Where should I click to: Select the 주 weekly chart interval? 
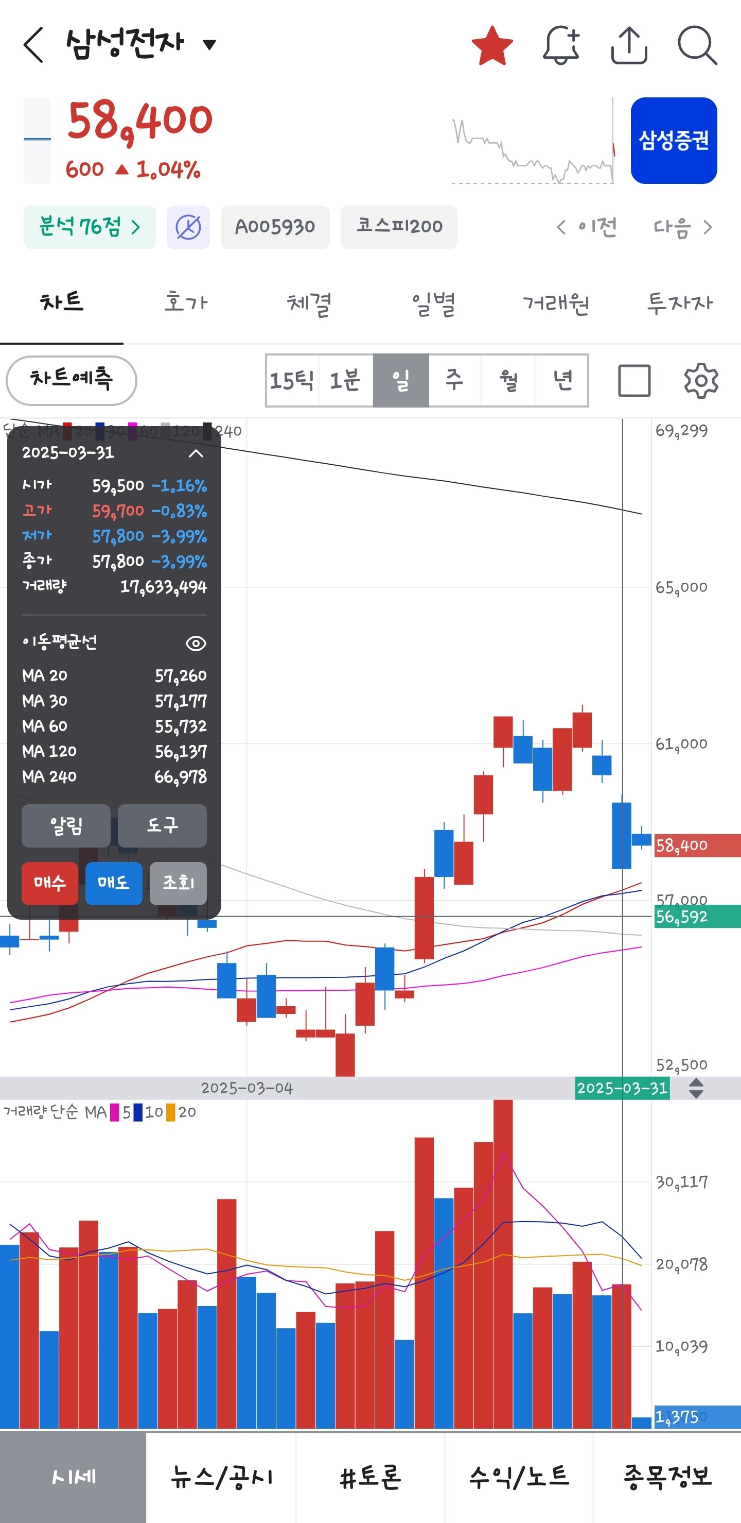[455, 381]
